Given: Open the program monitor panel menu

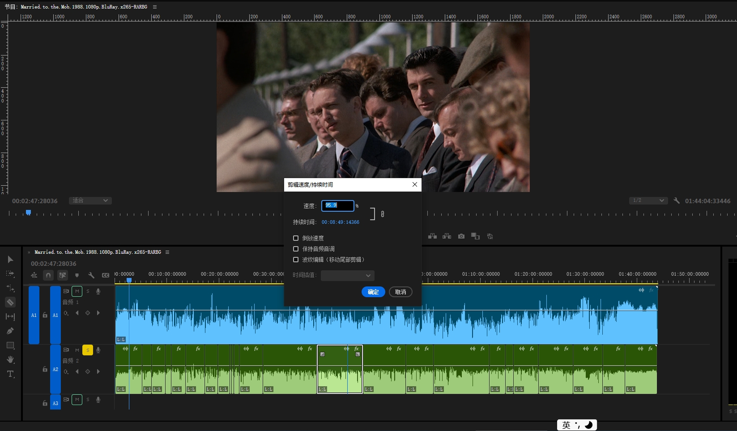Looking at the screenshot, I should click(x=155, y=7).
